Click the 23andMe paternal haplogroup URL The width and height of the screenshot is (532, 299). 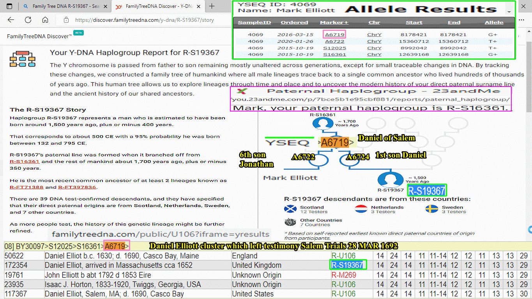point(370,99)
